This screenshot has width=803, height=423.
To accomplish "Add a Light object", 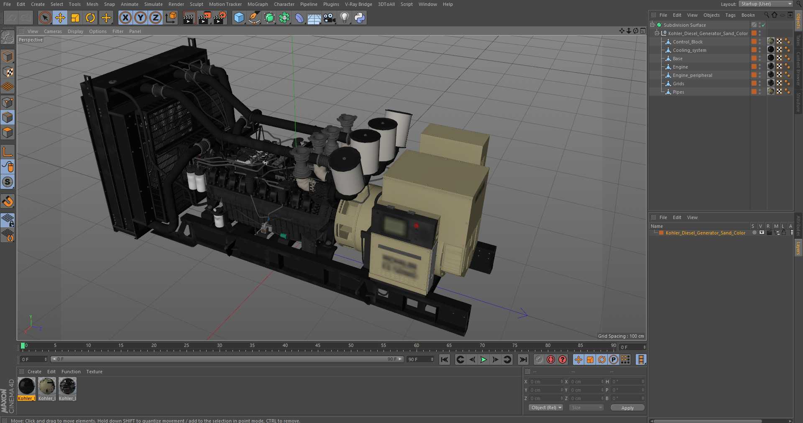I will tap(345, 18).
